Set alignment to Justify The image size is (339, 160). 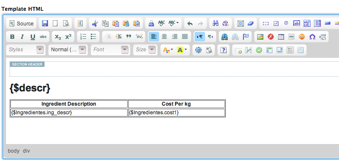click(185, 37)
